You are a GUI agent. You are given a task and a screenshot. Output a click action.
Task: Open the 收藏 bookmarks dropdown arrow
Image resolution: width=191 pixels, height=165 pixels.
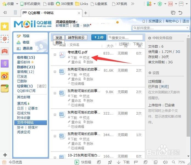pos(17,4)
